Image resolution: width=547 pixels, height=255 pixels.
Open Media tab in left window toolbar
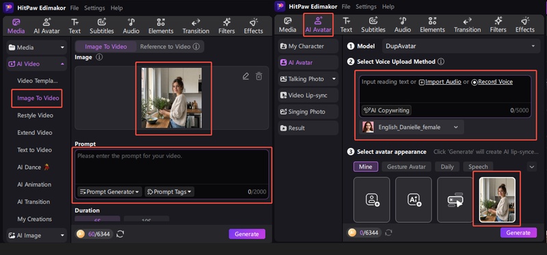[x=16, y=26]
